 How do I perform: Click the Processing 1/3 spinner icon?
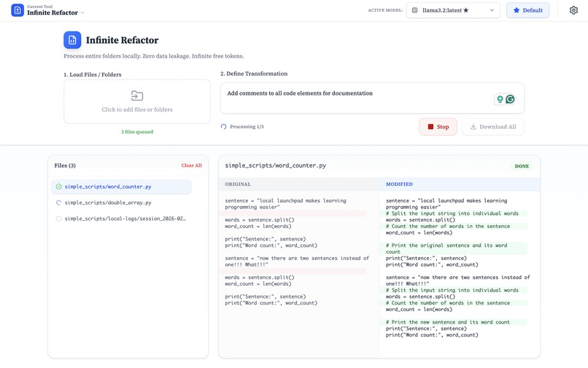click(x=223, y=127)
